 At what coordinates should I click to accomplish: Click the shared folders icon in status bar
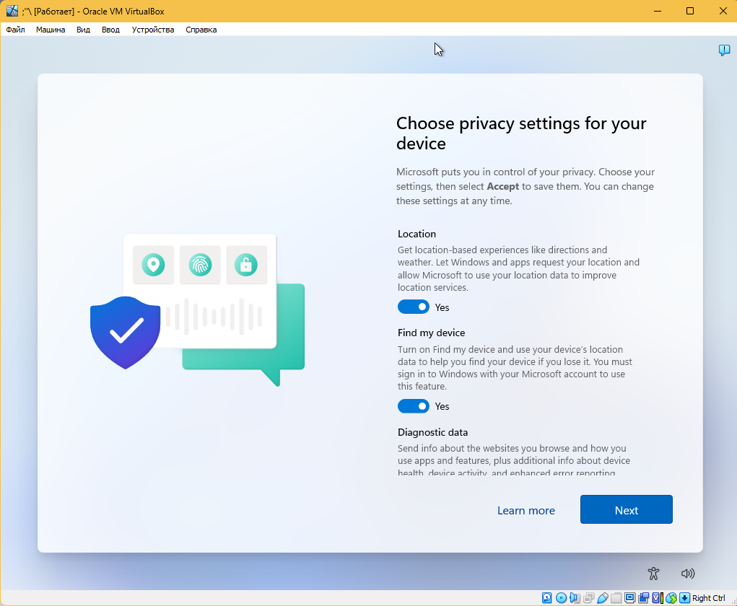(x=616, y=597)
